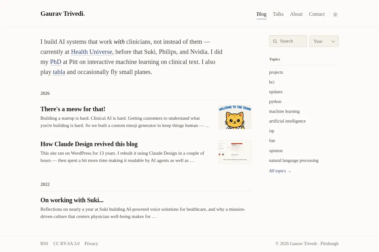
Task: Open "On working with Suki..." post
Action: [72, 200]
